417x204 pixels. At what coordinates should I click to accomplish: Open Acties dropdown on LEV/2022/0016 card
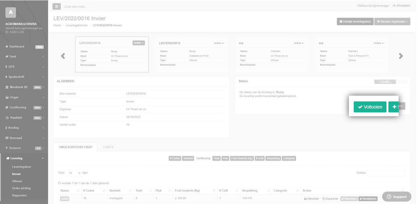139,43
